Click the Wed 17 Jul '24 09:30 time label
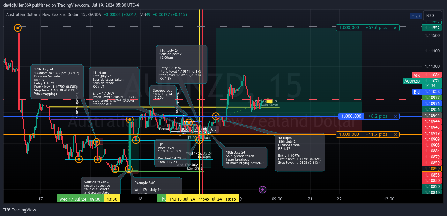Viewport: 447px width, 216px height. [80, 199]
